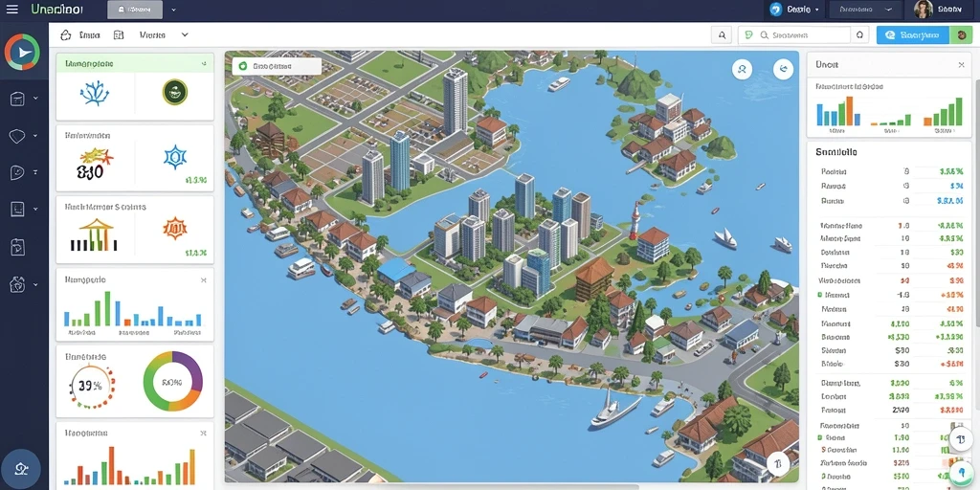Click the user-search round button on map
The width and height of the screenshot is (980, 490).
point(742,69)
